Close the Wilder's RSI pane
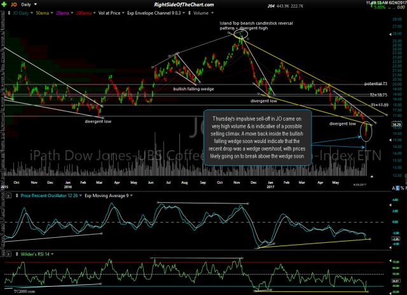407x295 pixels. (x=8, y=254)
